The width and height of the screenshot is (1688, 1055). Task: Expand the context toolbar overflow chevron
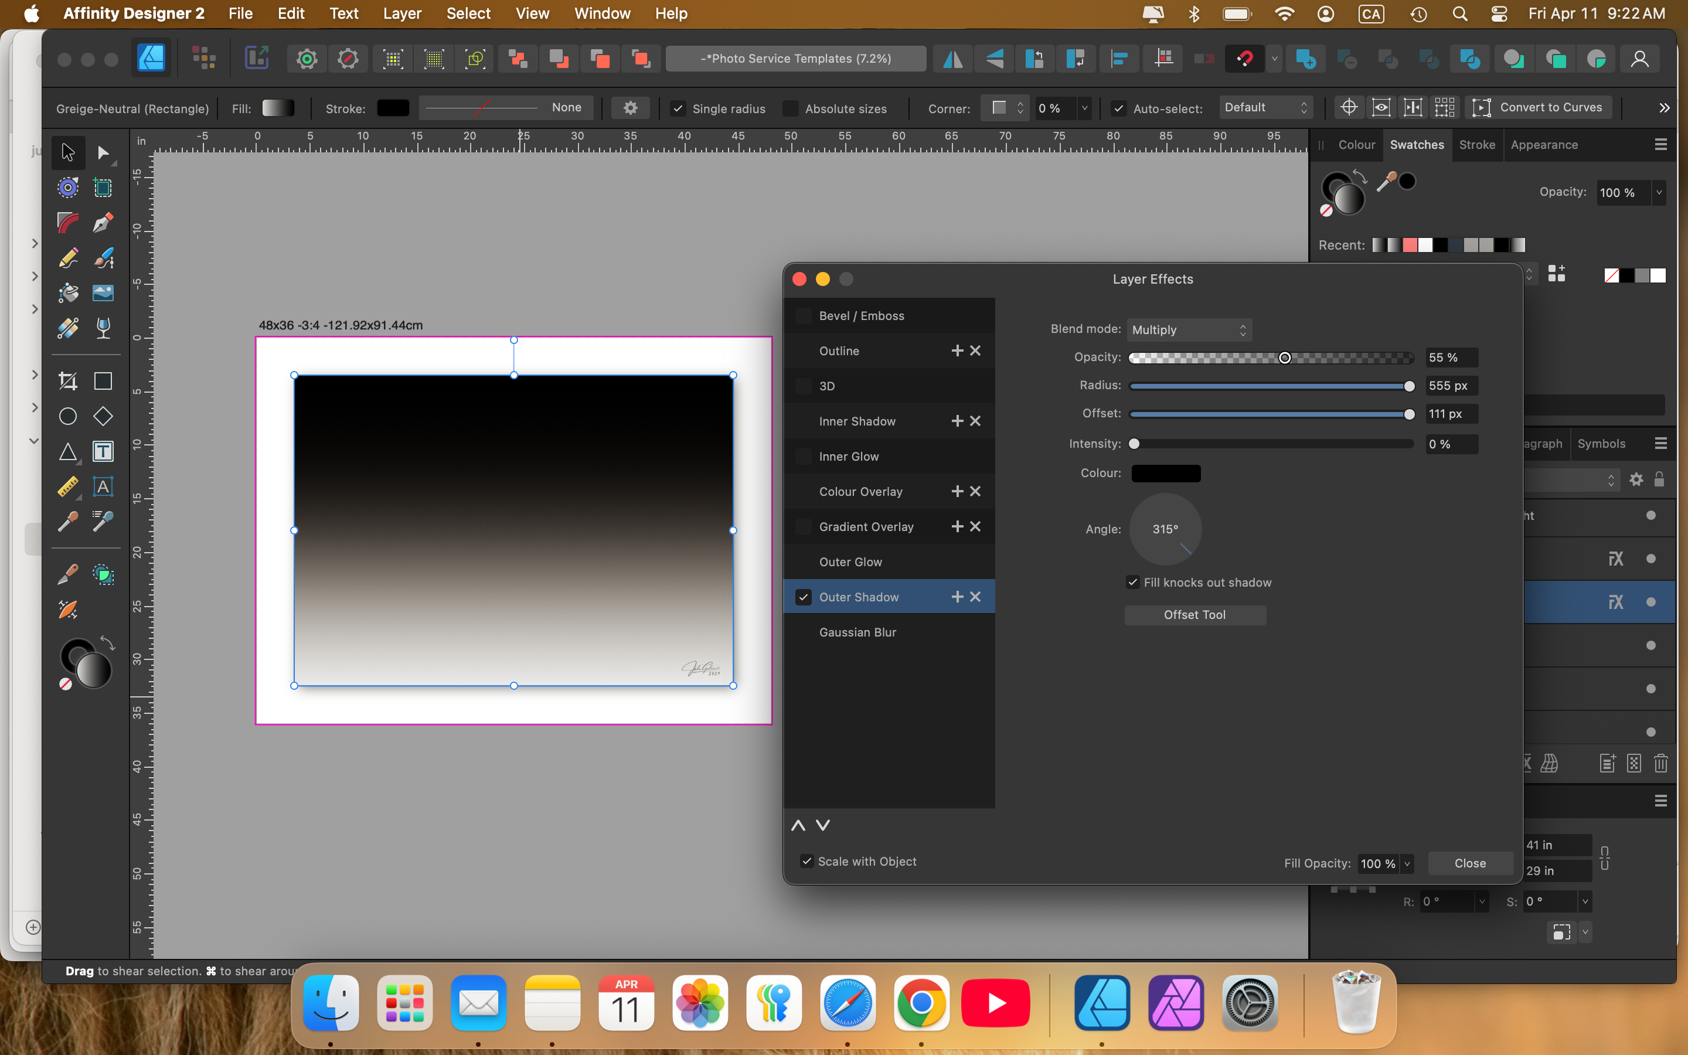tap(1665, 107)
